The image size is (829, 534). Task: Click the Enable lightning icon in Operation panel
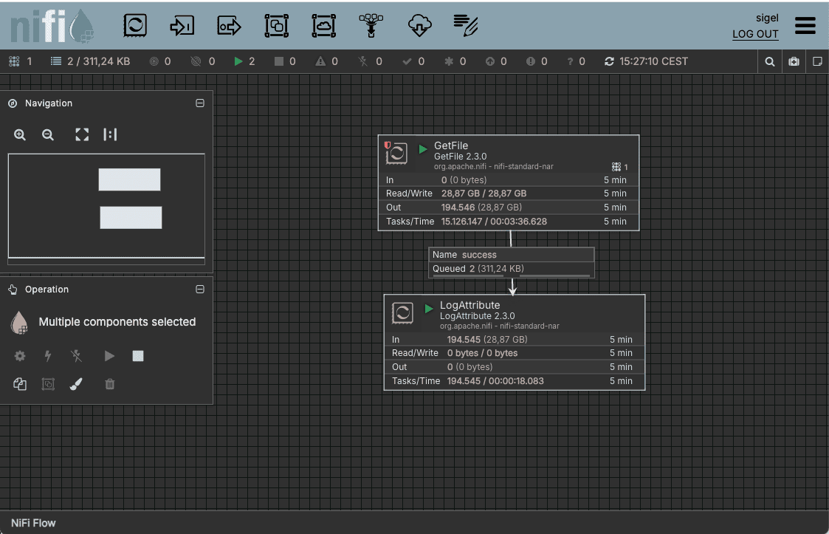tap(48, 356)
